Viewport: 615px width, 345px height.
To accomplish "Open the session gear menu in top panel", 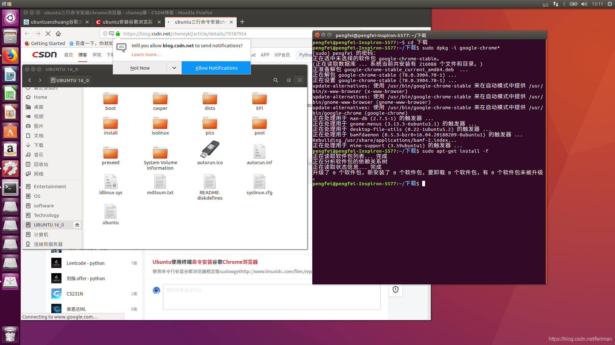I will pos(610,4).
